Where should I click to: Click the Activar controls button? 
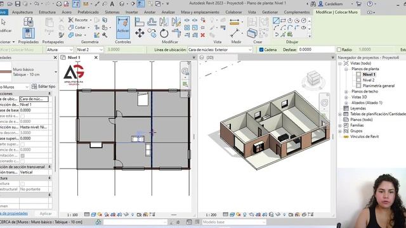coord(123,28)
